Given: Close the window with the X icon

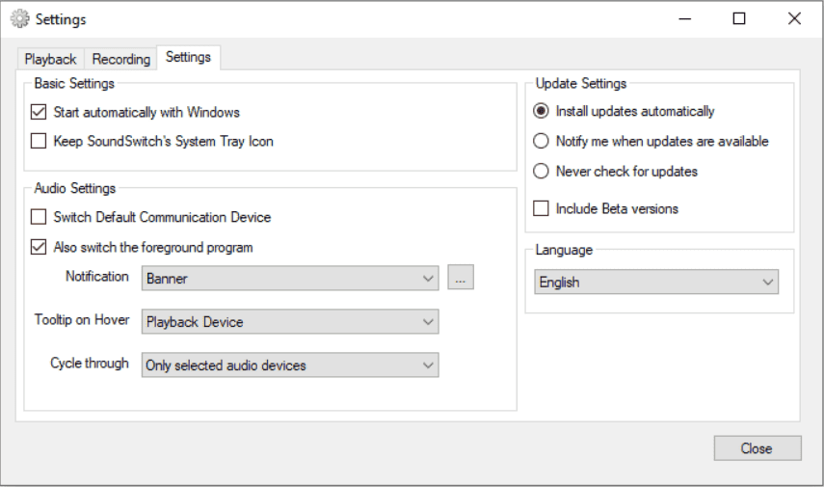Looking at the screenshot, I should pyautogui.click(x=794, y=18).
